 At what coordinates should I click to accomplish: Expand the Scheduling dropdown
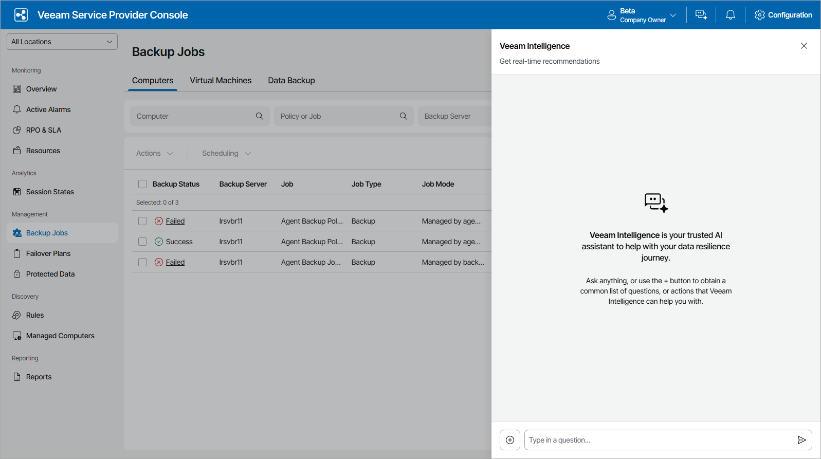pos(226,153)
